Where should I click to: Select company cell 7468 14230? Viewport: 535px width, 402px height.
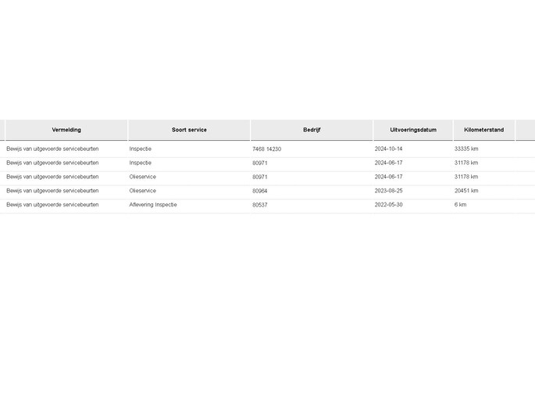click(267, 149)
